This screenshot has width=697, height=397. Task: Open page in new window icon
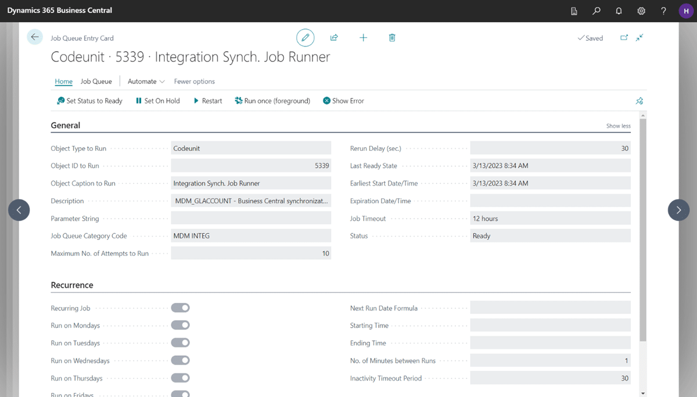click(624, 38)
